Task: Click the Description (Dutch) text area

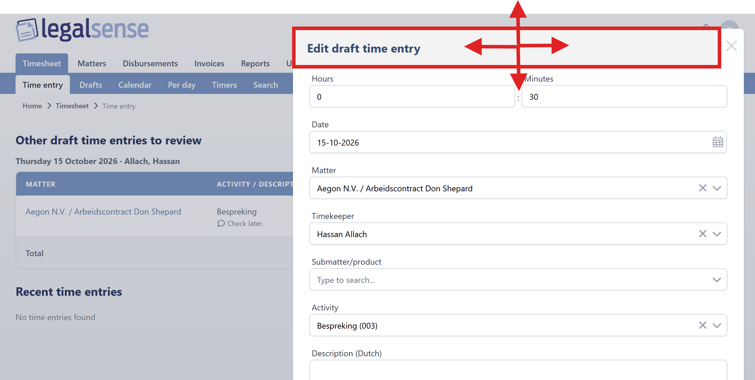Action: point(518,370)
